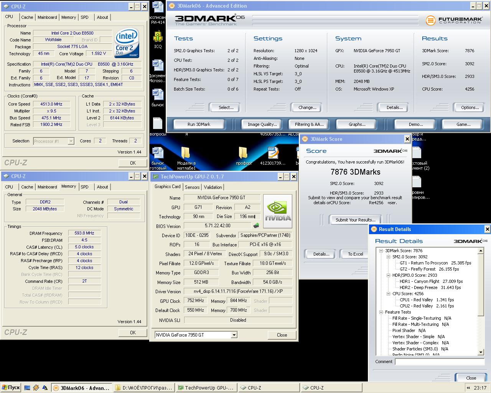Click the Graphs... button
Image resolution: width=491 pixels, height=393 pixels.
(357, 124)
